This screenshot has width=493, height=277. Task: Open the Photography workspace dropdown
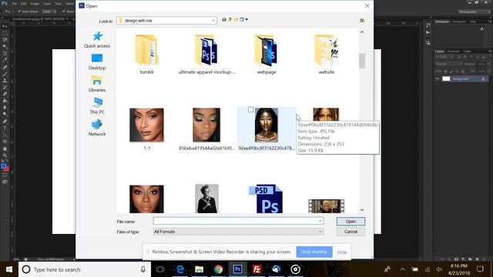(474, 12)
